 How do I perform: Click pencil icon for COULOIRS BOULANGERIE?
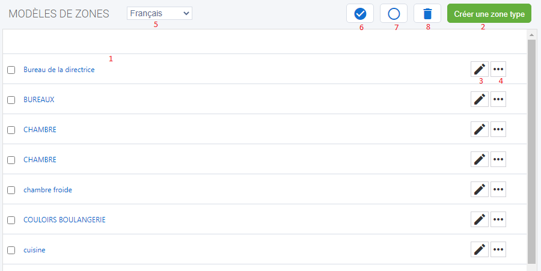click(479, 219)
